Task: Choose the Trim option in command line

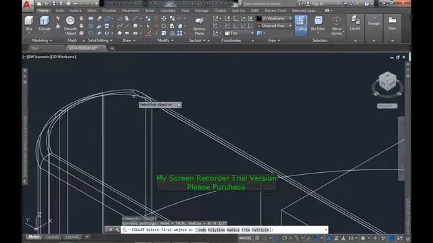Action: click(x=246, y=230)
